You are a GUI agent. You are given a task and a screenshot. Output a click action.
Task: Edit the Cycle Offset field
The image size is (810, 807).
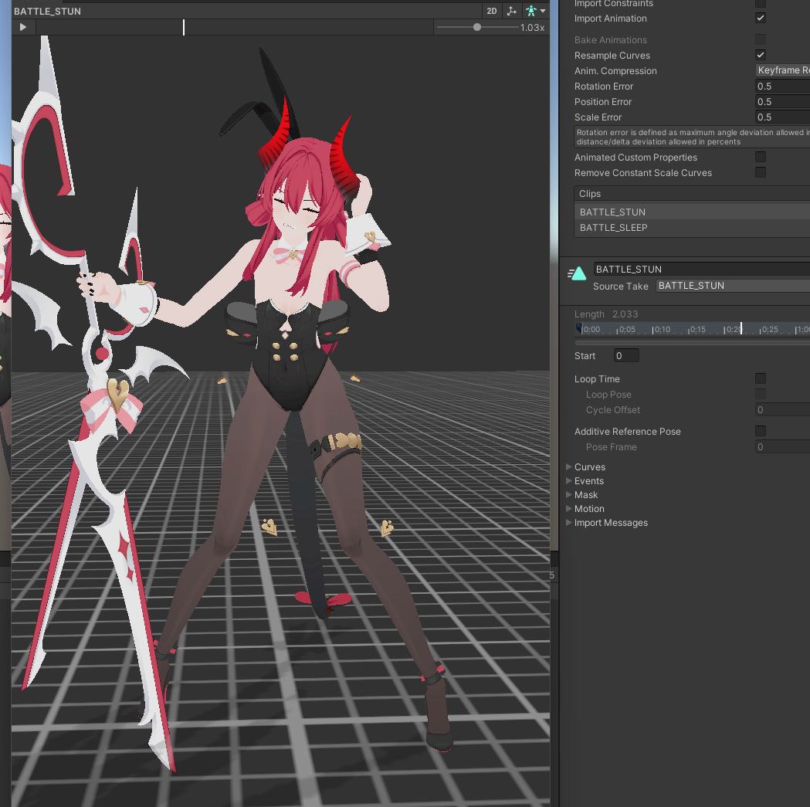click(783, 410)
